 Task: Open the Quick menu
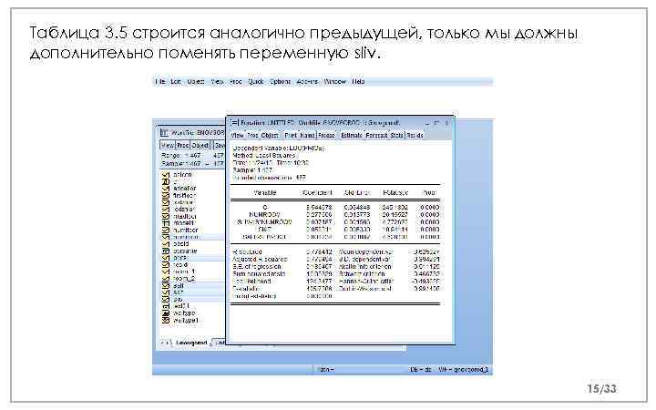tap(256, 82)
